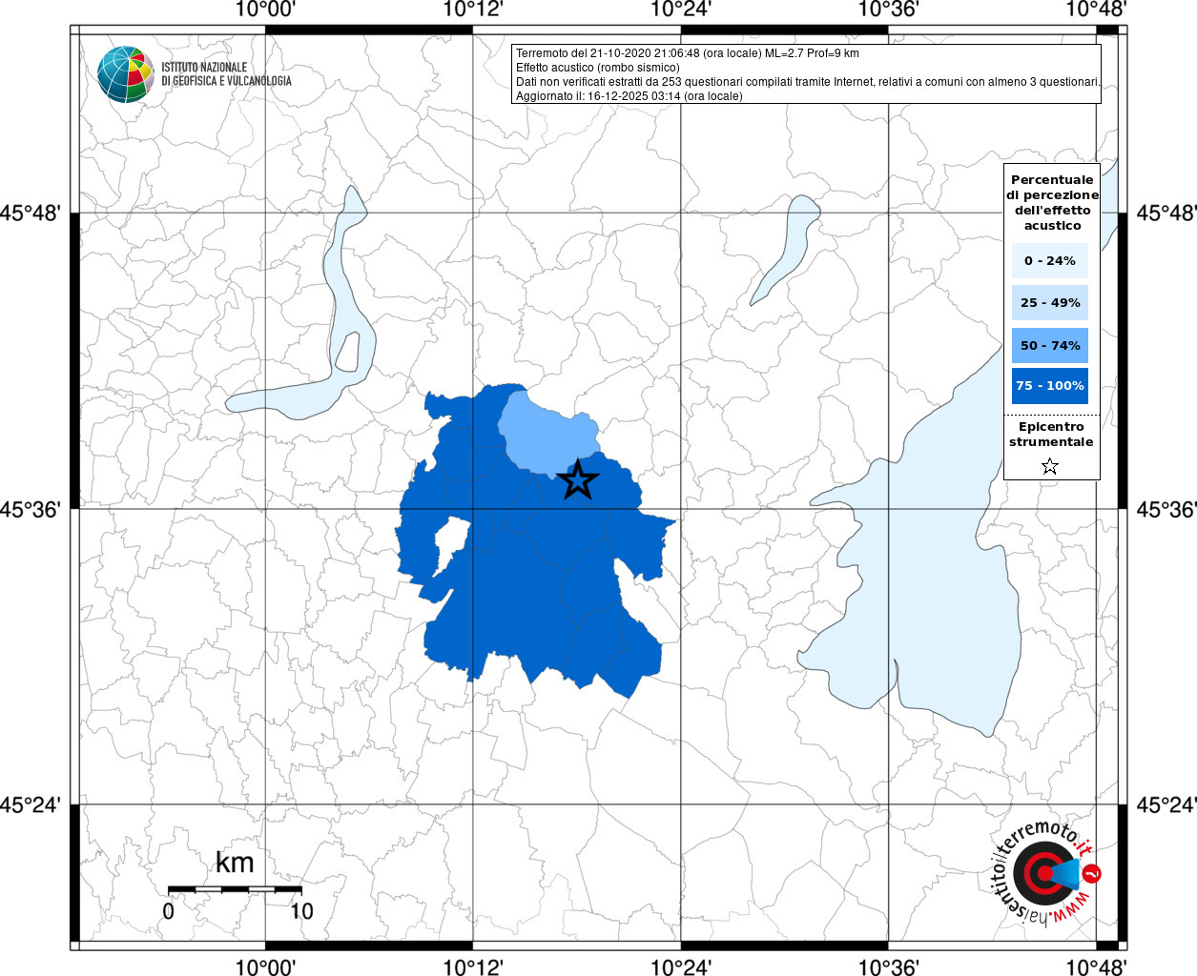
Task: Click the top axis label 10°36'
Action: [888, 10]
